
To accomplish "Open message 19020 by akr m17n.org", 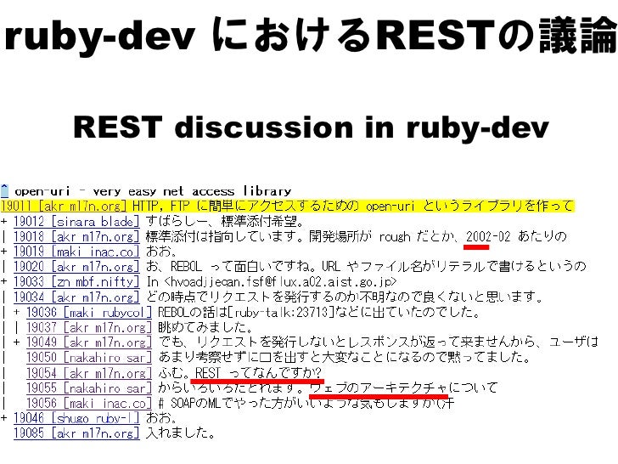I will 76,267.
